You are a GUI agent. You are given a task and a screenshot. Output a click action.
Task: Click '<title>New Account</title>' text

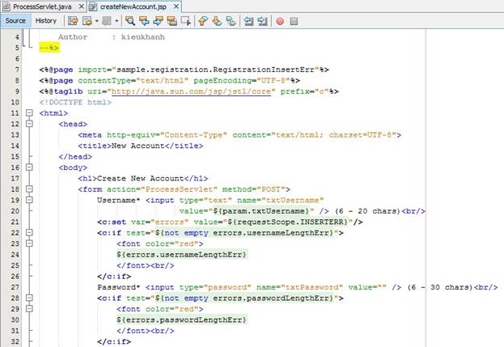(x=141, y=146)
